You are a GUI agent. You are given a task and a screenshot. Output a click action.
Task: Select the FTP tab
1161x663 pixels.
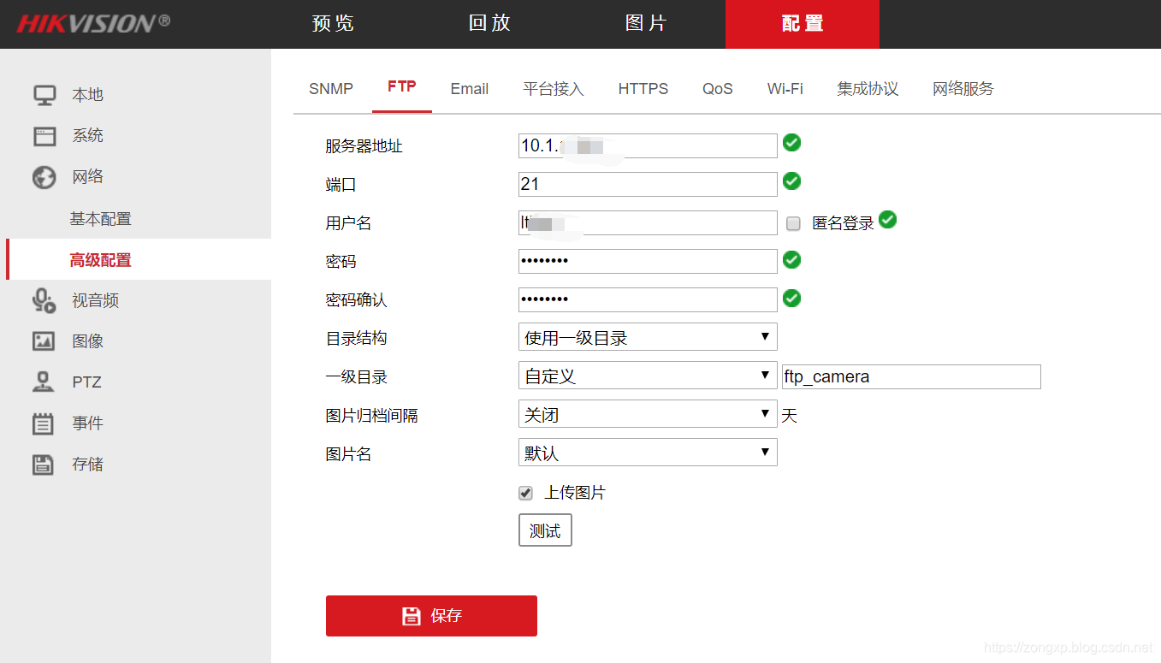point(402,87)
